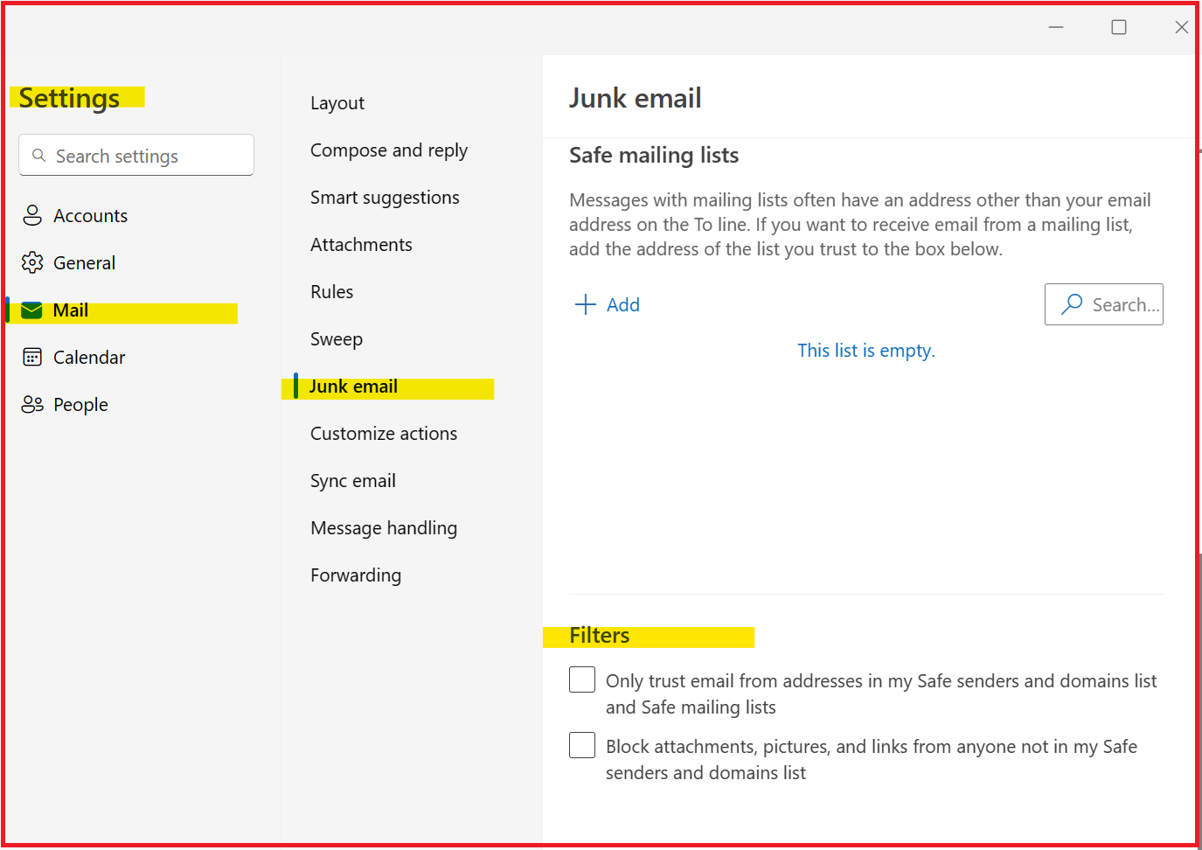The height and width of the screenshot is (850, 1202).
Task: Open General settings via the gear icon
Action: tap(32, 262)
